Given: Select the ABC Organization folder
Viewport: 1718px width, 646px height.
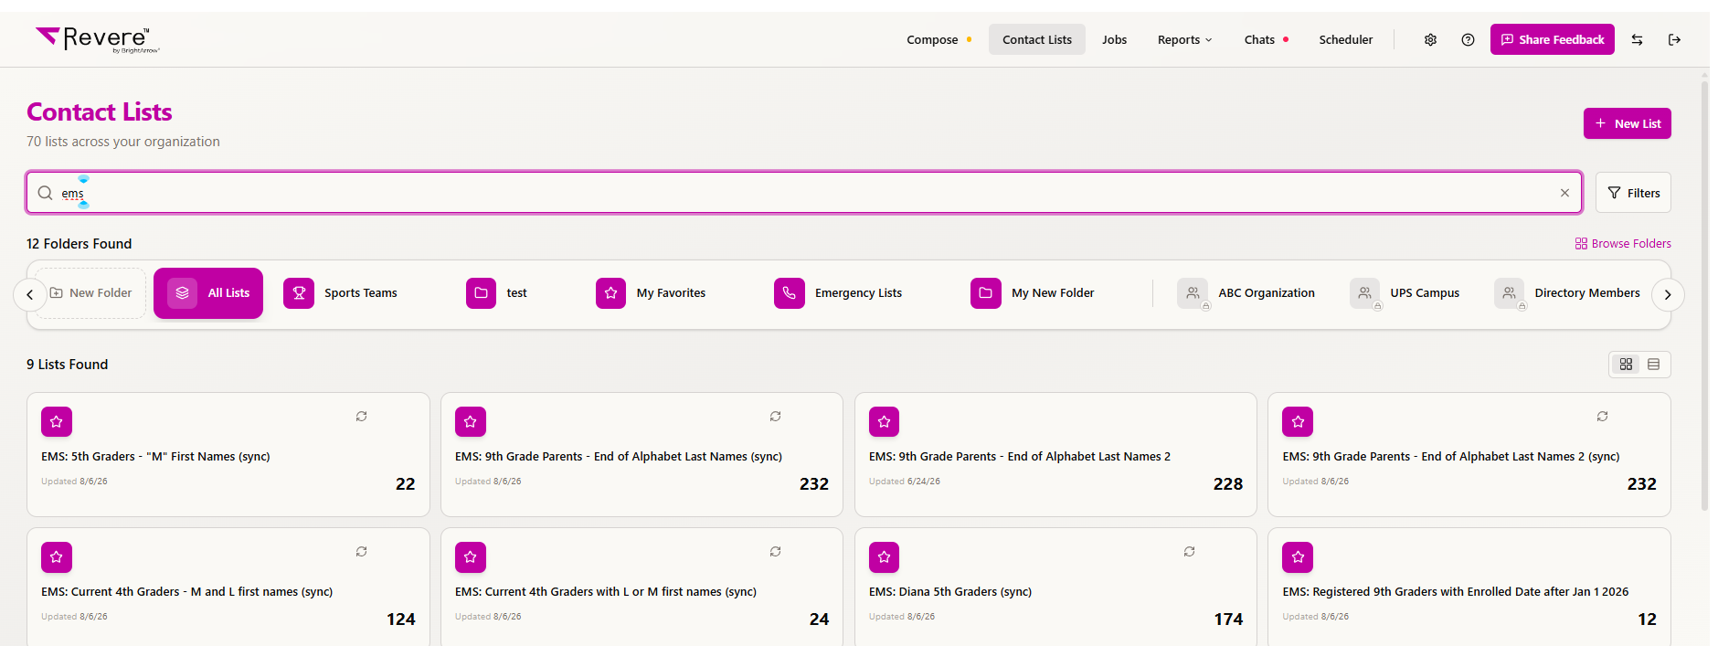Looking at the screenshot, I should point(1246,293).
